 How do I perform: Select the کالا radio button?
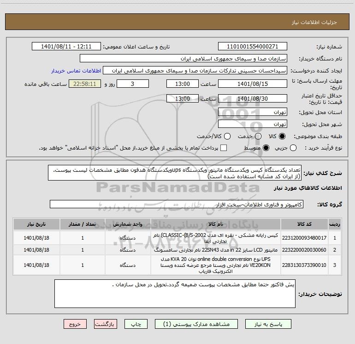[x=282, y=136]
